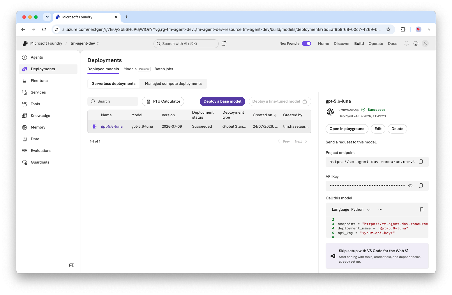Screen dimensions: 452x295
Task: Open the Discover navigation item
Action: [342, 43]
